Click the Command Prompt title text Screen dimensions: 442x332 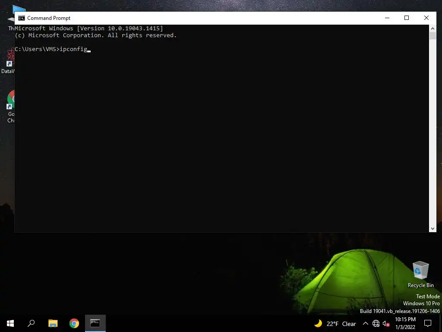coord(49,18)
